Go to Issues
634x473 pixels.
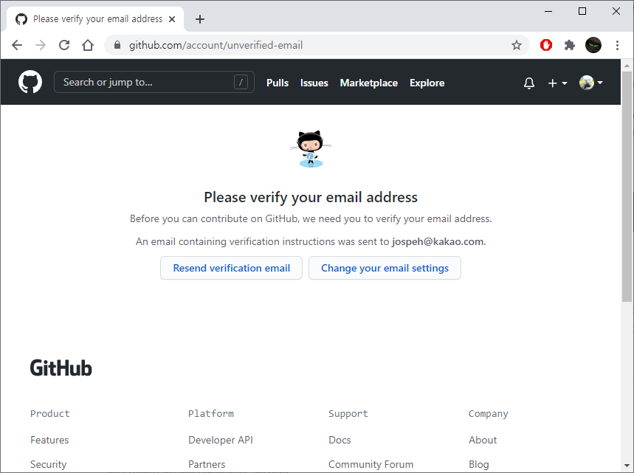click(x=314, y=83)
